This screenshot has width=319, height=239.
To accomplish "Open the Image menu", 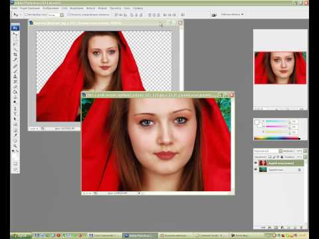I will pos(51,8).
